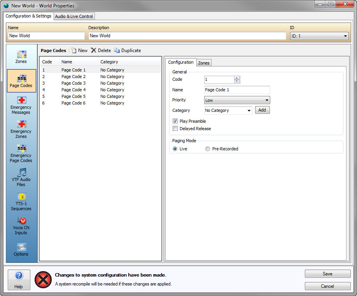
Task: Open VTP Audio Files section
Action: tap(21, 177)
